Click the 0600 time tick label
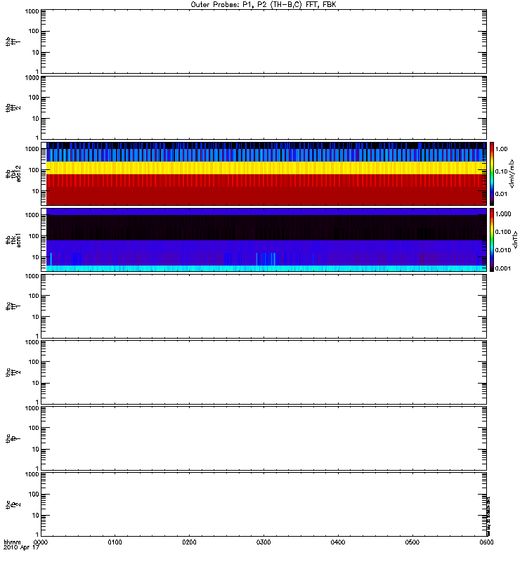527x562 pixels. point(486,542)
